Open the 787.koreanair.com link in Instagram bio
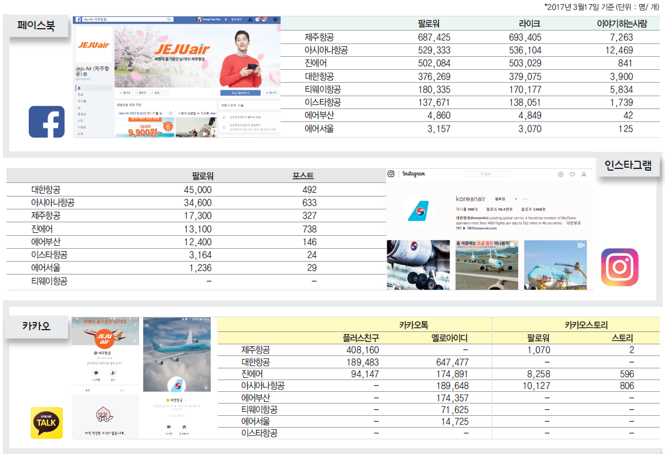 [x=482, y=228]
